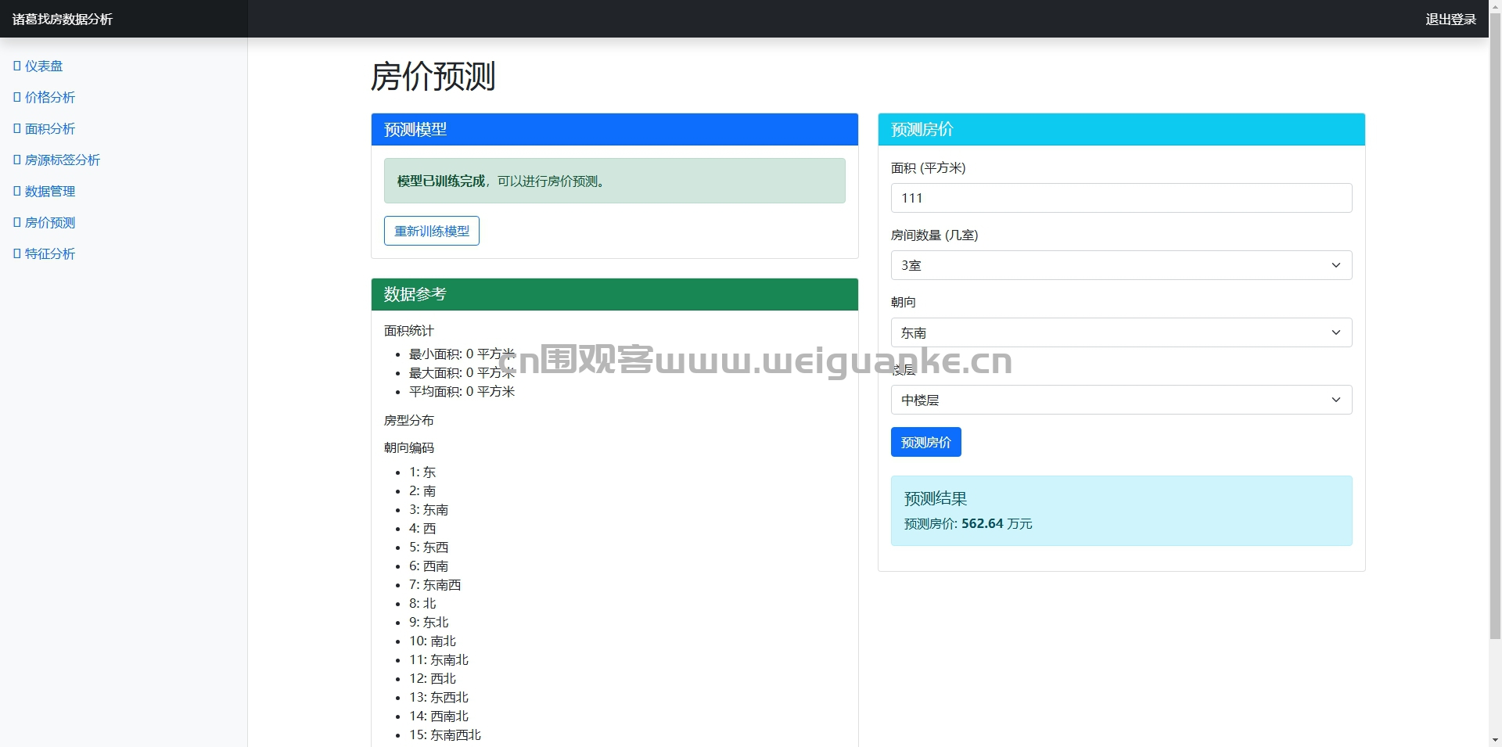
Task: Click list item 4: 西
Action: point(422,529)
